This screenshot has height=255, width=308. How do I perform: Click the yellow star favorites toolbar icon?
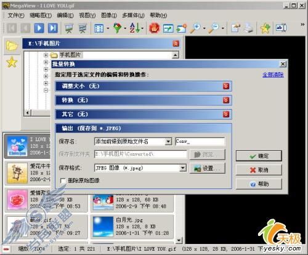(265, 28)
